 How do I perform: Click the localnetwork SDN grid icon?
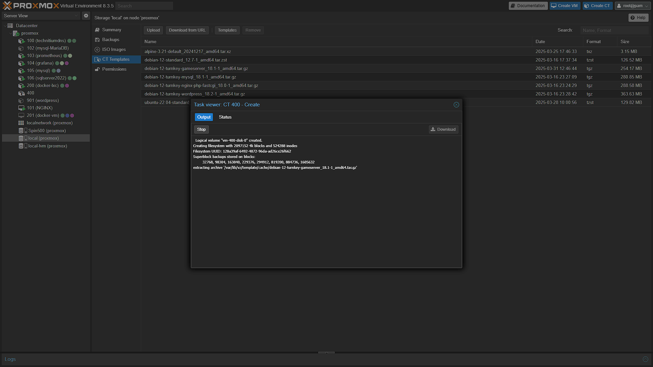click(21, 123)
